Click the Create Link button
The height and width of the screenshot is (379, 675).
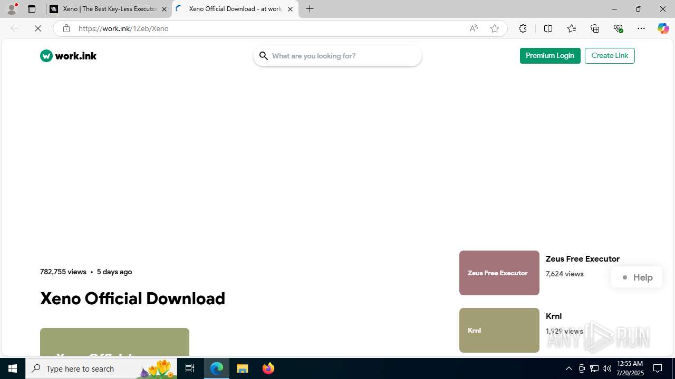pyautogui.click(x=610, y=56)
